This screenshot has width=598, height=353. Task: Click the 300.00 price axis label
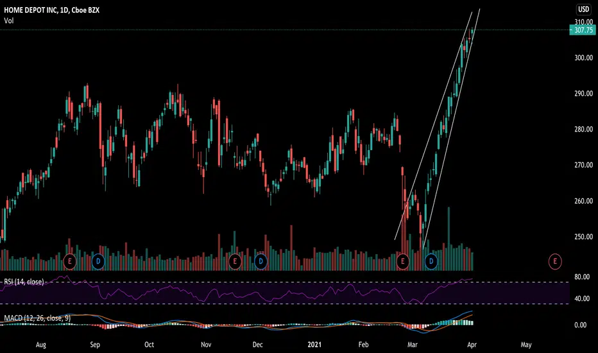pyautogui.click(x=583, y=58)
